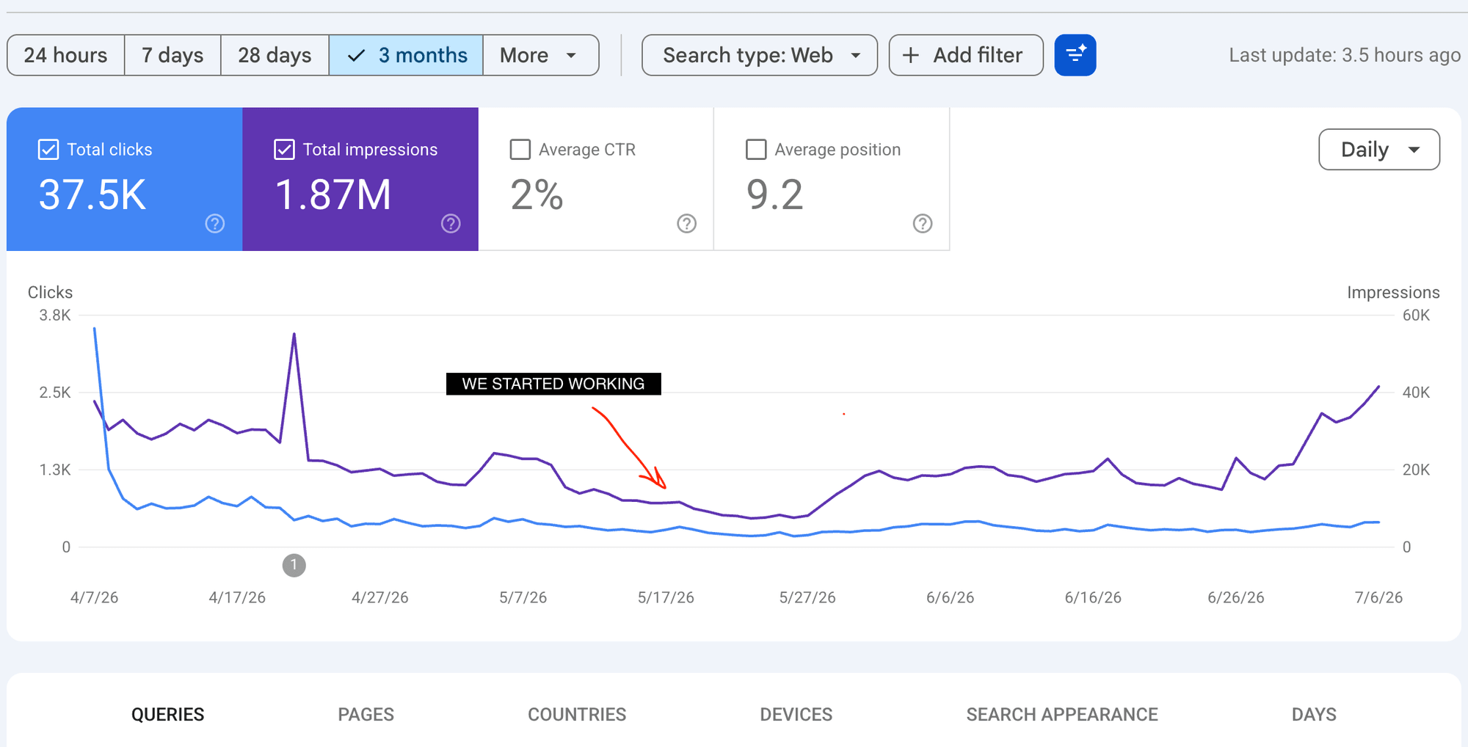Viewport: 1468px width, 747px height.
Task: Click the annotation marker 1 on the chart
Action: (294, 565)
